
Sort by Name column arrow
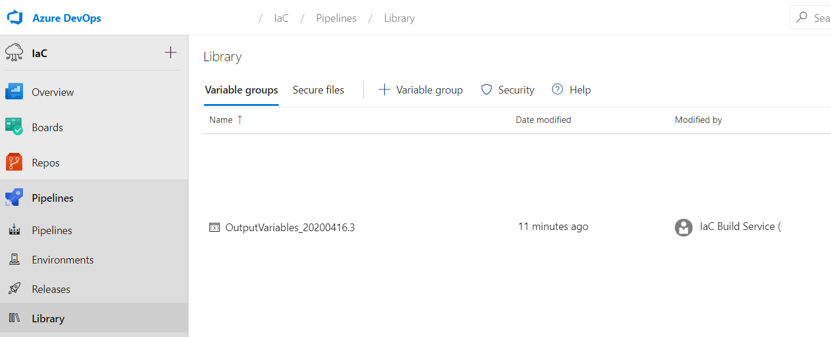tap(240, 120)
